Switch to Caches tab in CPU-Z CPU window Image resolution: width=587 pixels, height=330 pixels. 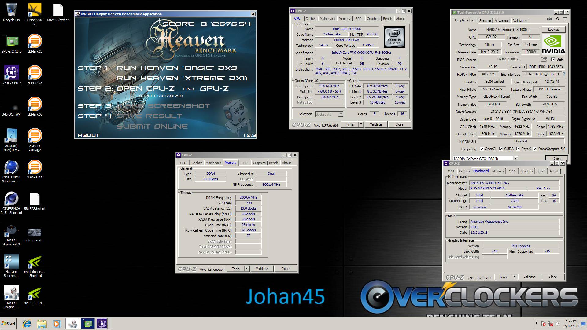pyautogui.click(x=311, y=19)
